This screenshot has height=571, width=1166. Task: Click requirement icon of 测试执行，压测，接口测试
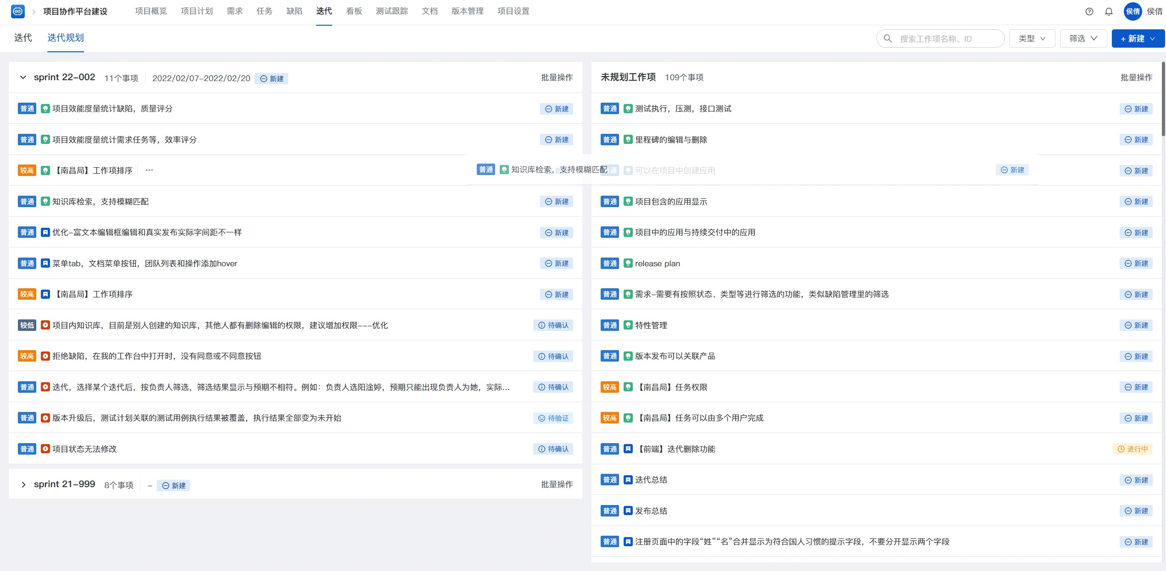click(x=628, y=109)
